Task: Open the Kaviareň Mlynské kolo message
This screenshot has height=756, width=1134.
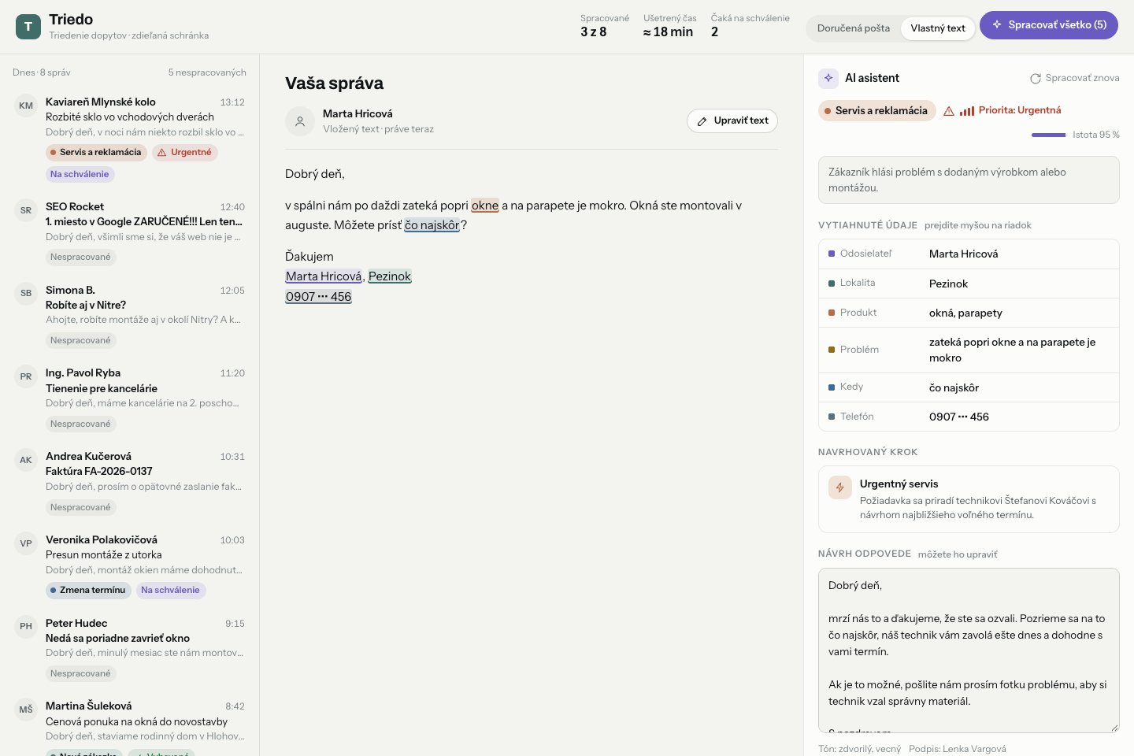Action: (130, 137)
